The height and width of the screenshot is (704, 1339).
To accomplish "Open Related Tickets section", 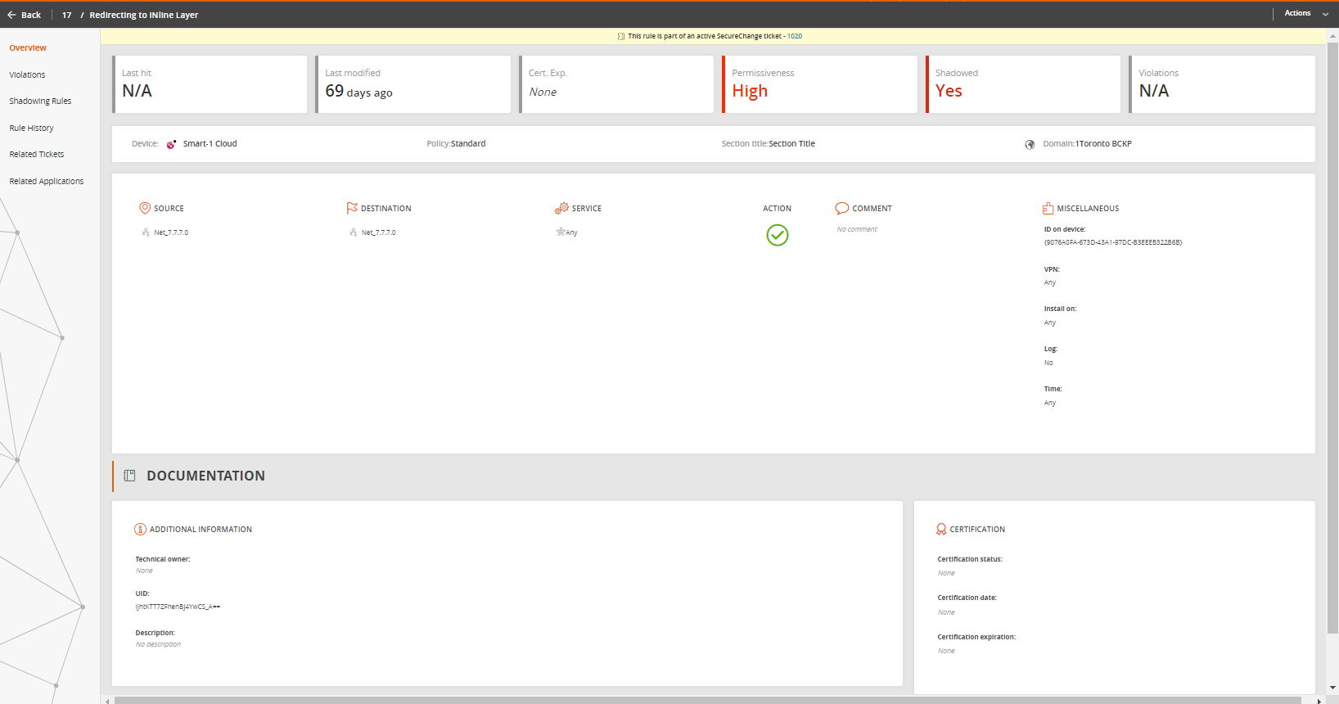I will 36,155.
